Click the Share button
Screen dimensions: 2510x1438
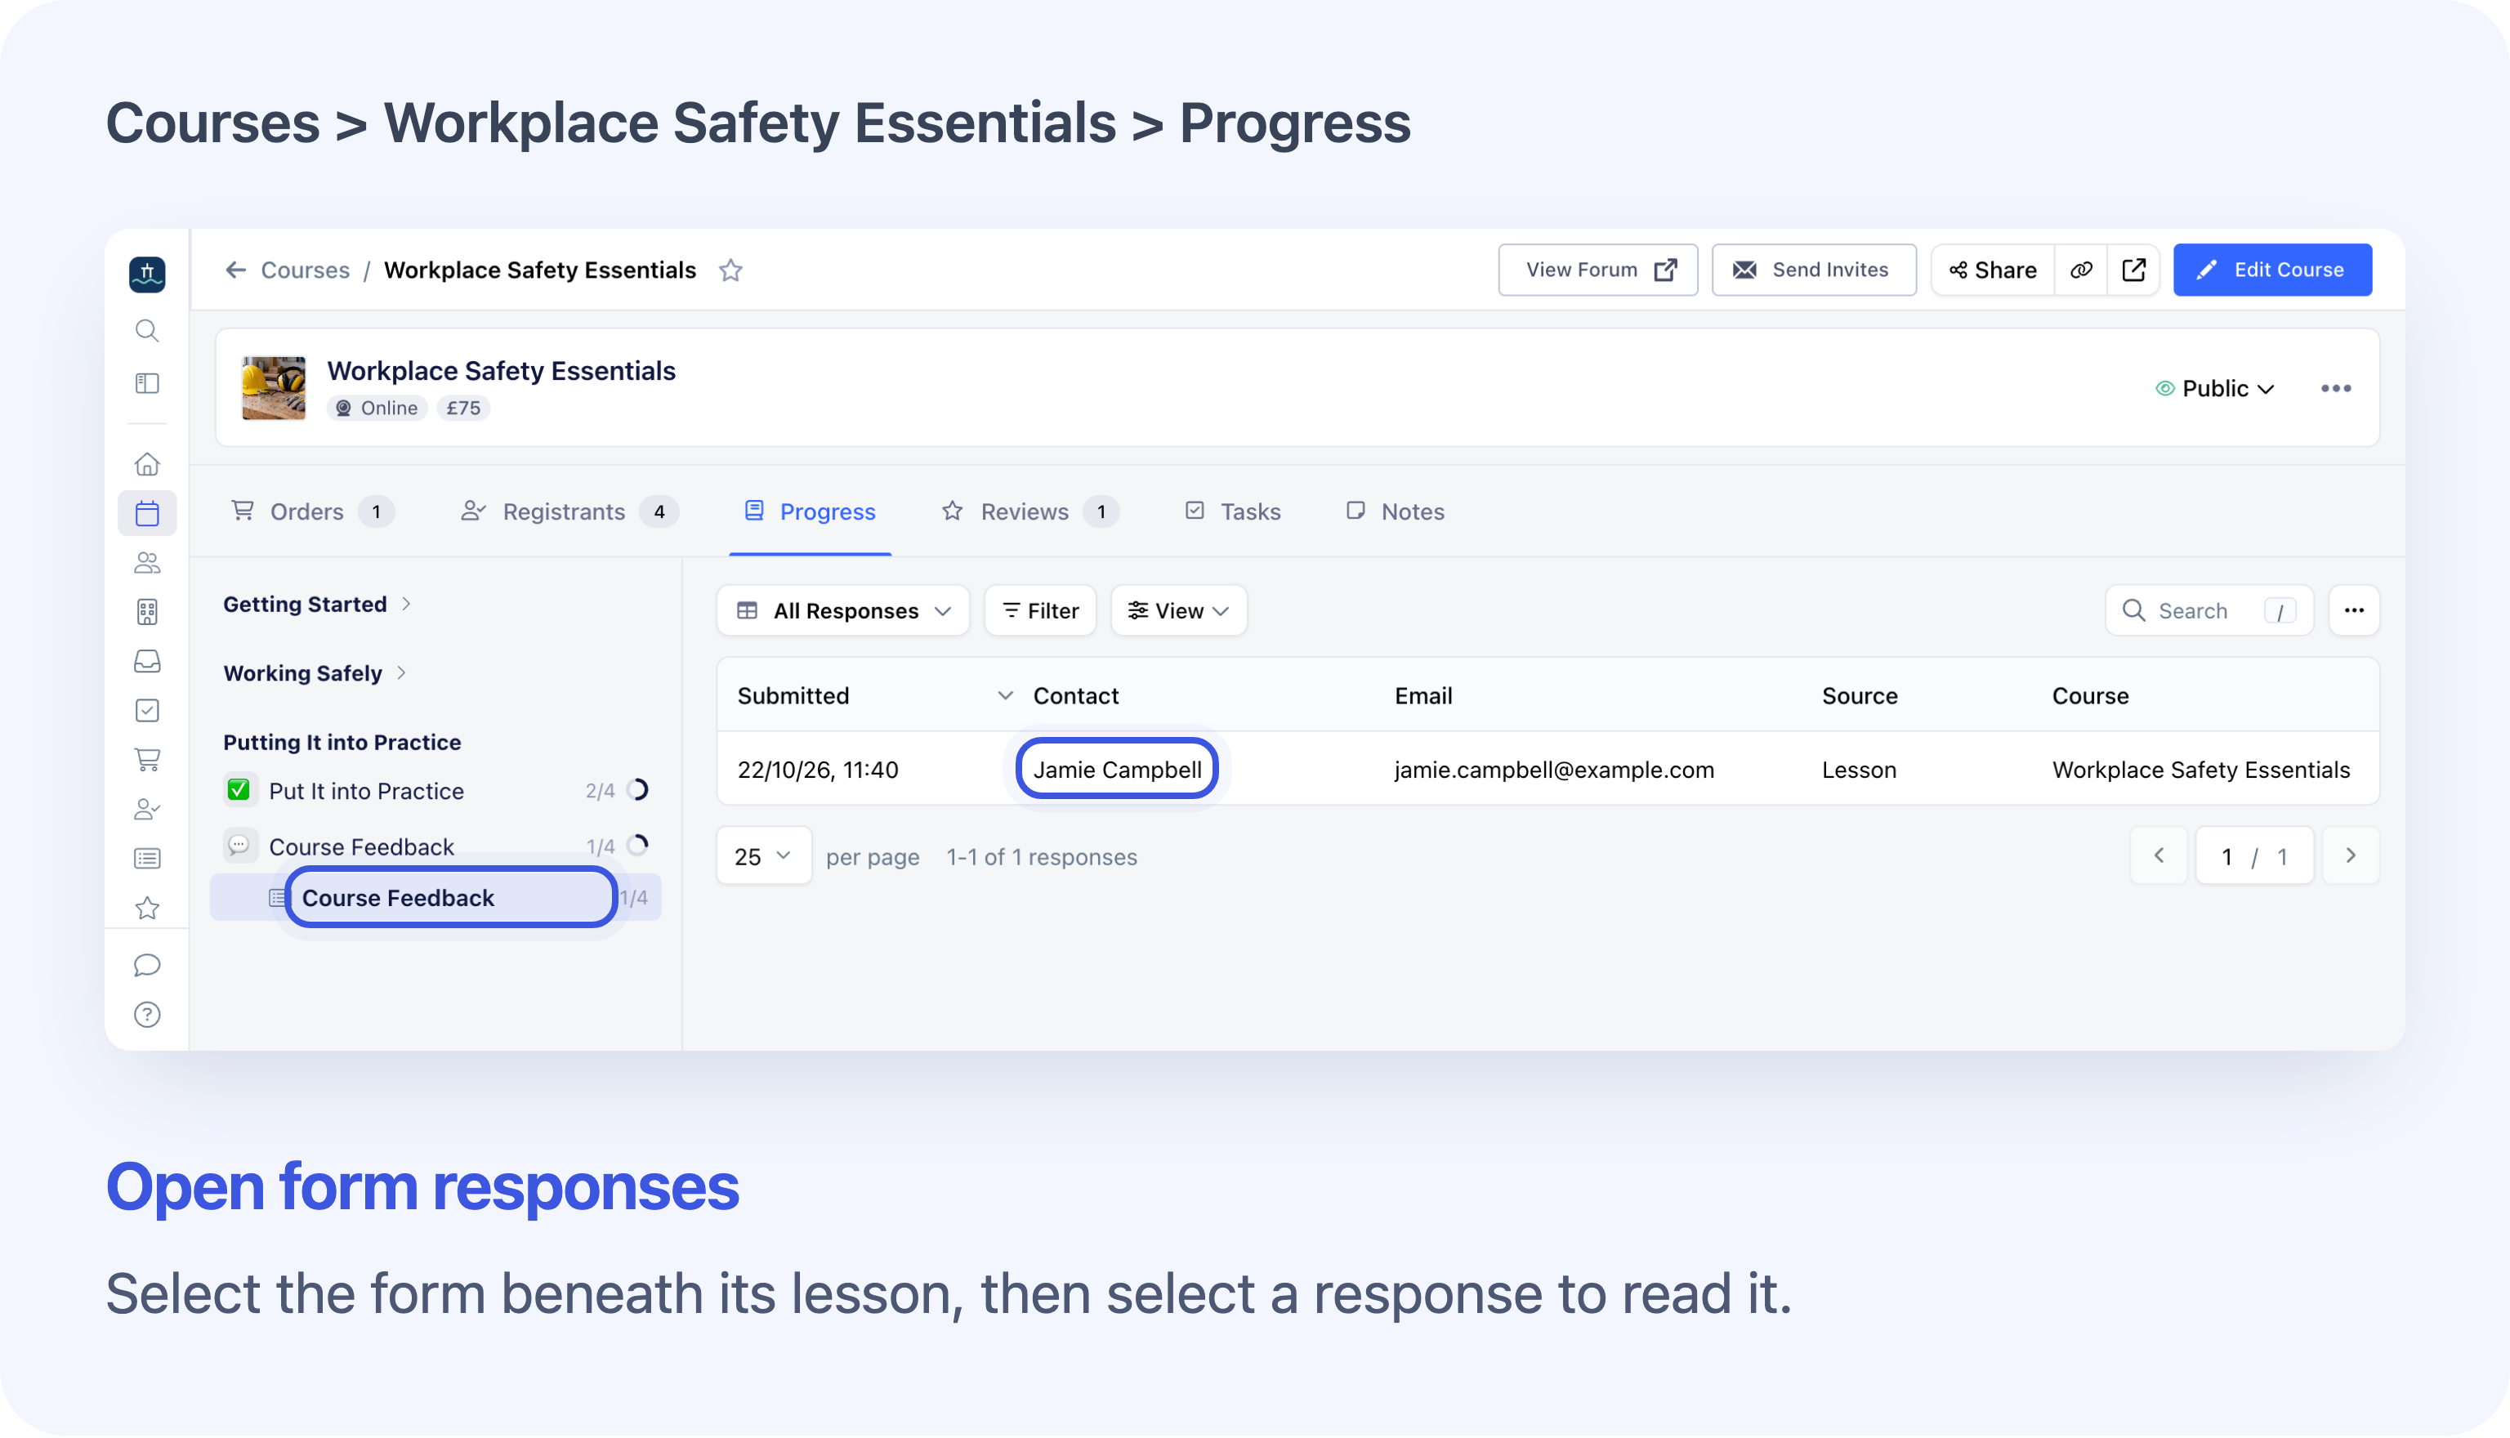(1993, 270)
